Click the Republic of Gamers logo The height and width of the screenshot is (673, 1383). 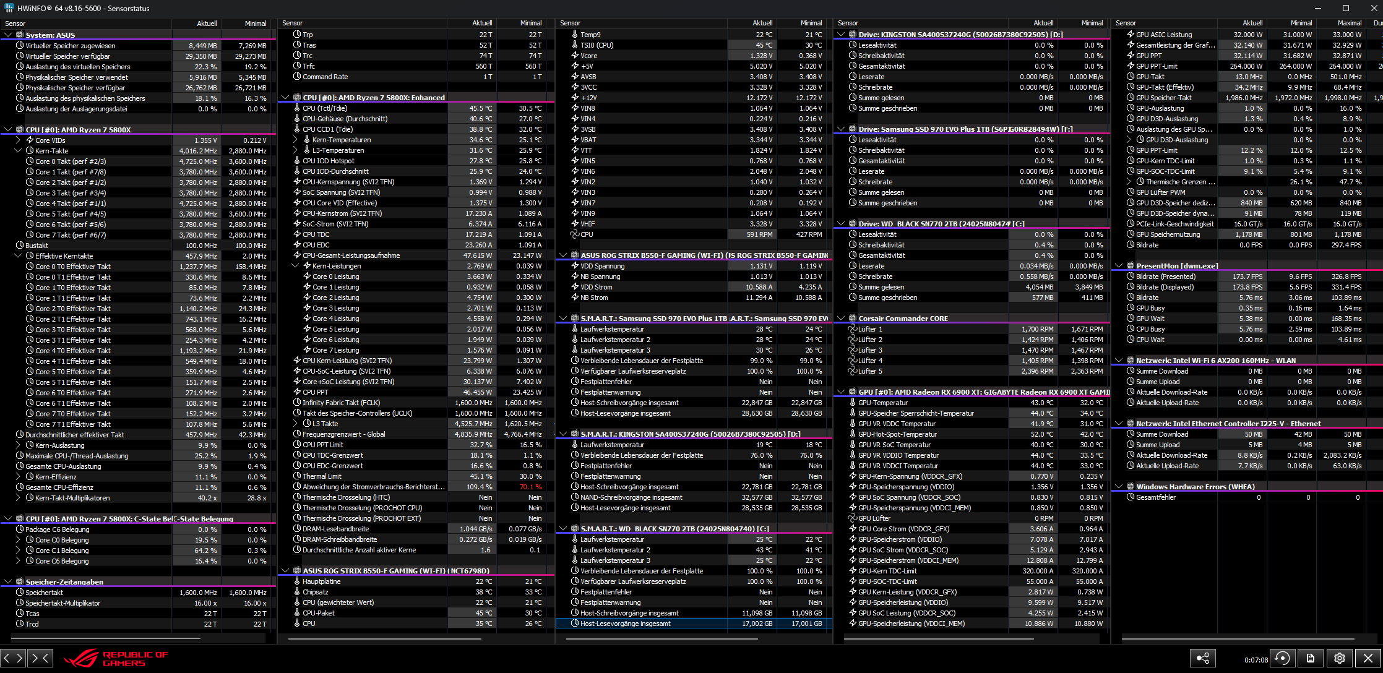116,658
